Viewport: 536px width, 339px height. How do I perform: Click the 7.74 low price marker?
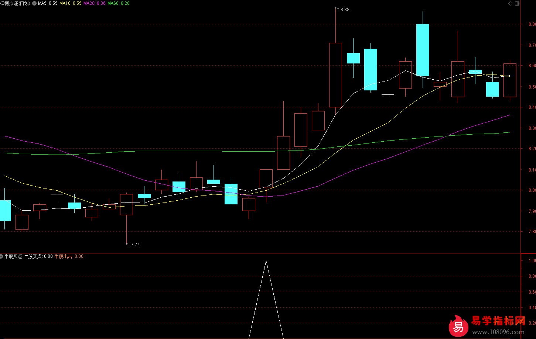coord(135,245)
